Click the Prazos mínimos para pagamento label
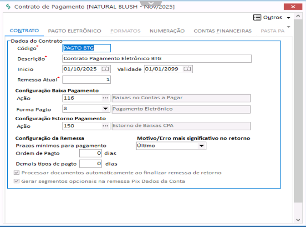 (61, 146)
